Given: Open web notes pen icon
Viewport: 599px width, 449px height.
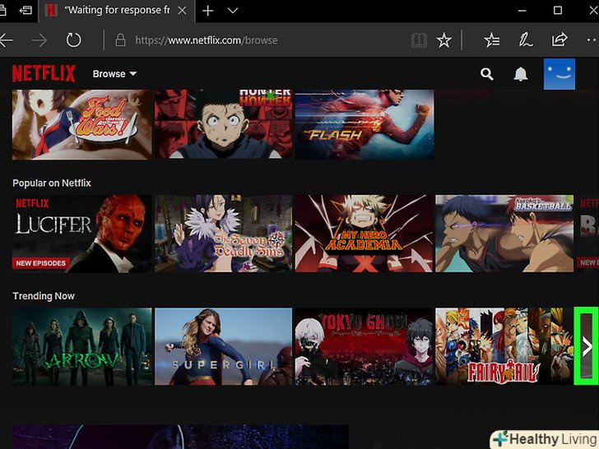Looking at the screenshot, I should (525, 40).
